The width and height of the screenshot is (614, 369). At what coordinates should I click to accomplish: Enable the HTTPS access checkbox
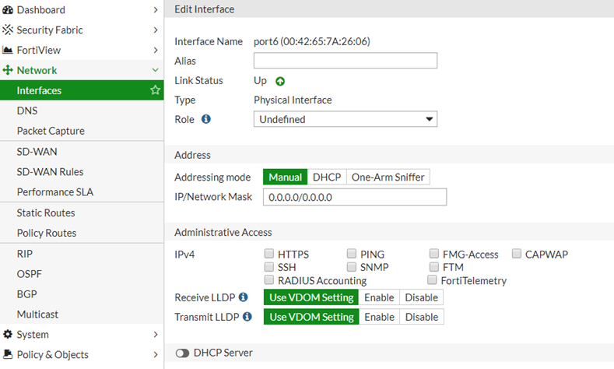click(x=269, y=254)
